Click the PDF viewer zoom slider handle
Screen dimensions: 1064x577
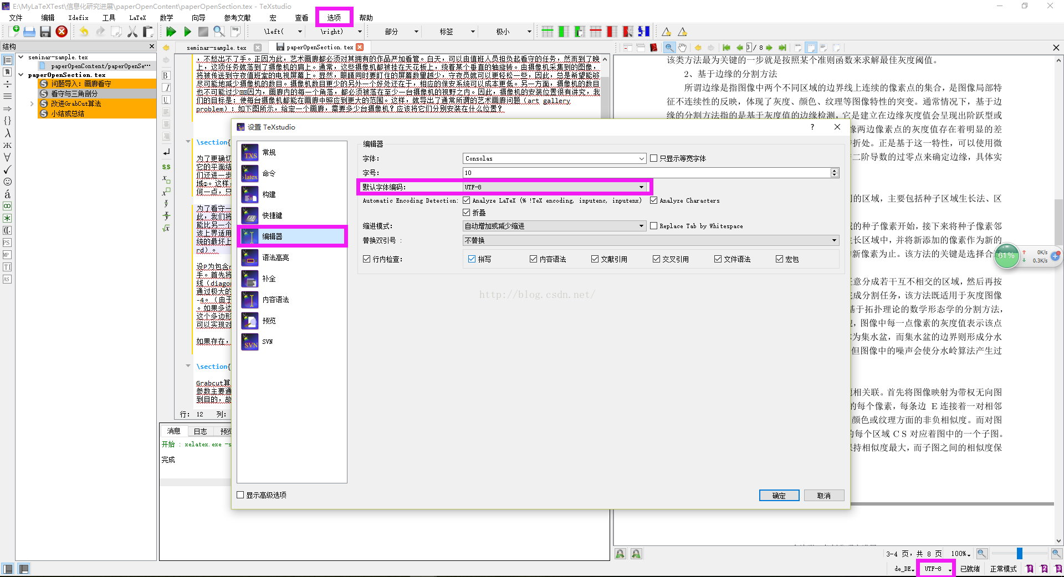coord(1019,553)
